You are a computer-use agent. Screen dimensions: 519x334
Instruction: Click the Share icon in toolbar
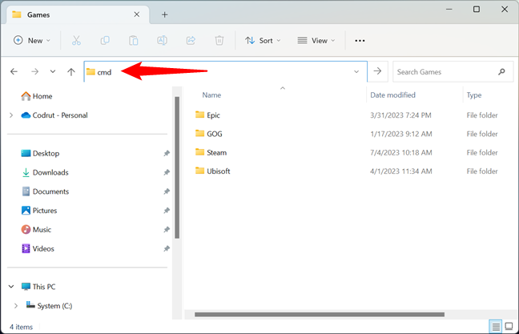click(x=191, y=40)
